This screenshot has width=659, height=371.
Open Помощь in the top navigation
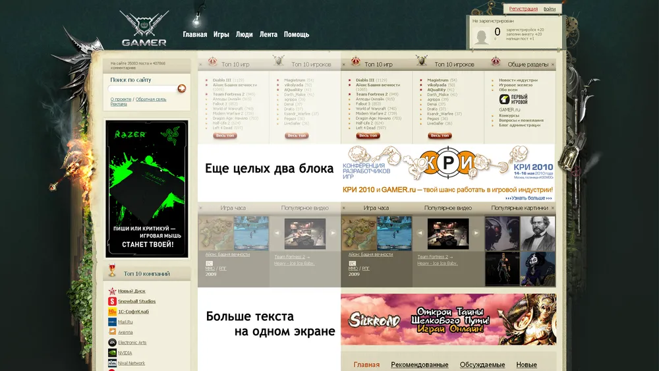[297, 34]
